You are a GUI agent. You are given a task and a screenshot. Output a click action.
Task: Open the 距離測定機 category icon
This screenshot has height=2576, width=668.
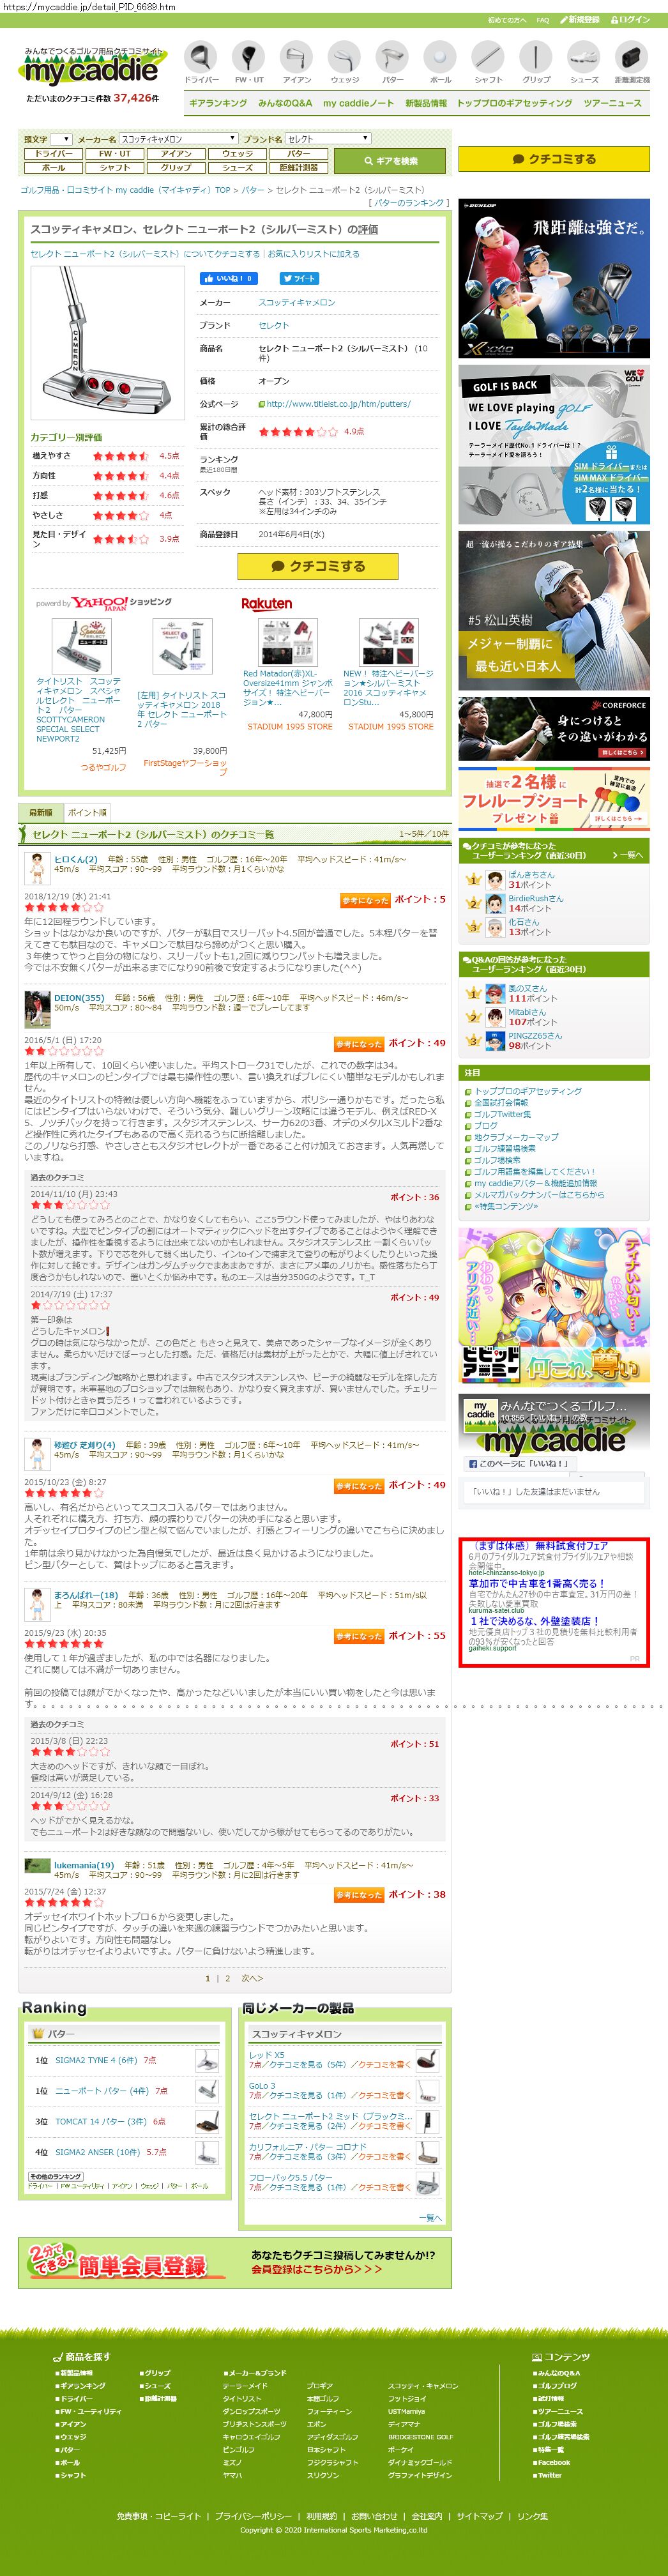coord(632,62)
